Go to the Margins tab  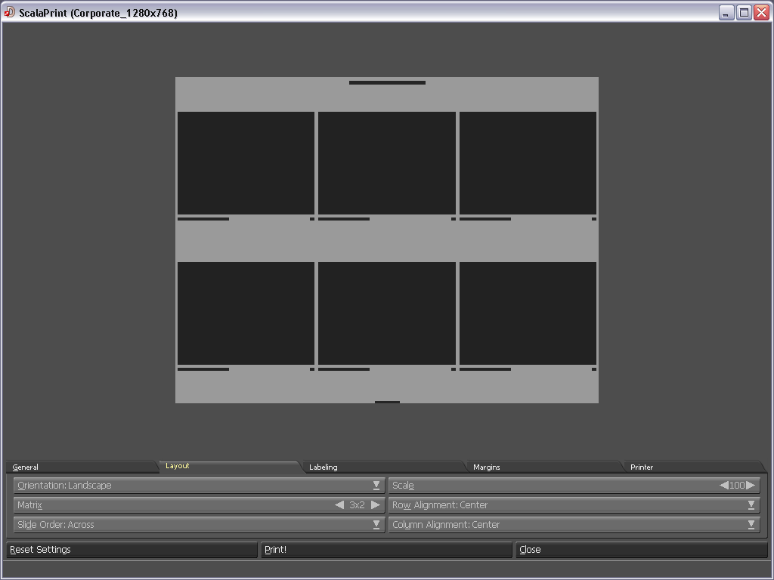tap(487, 467)
